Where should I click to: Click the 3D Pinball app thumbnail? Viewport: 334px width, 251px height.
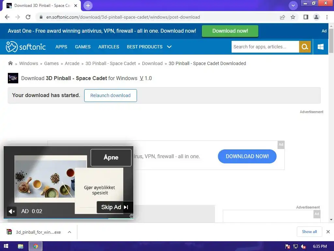(13, 78)
